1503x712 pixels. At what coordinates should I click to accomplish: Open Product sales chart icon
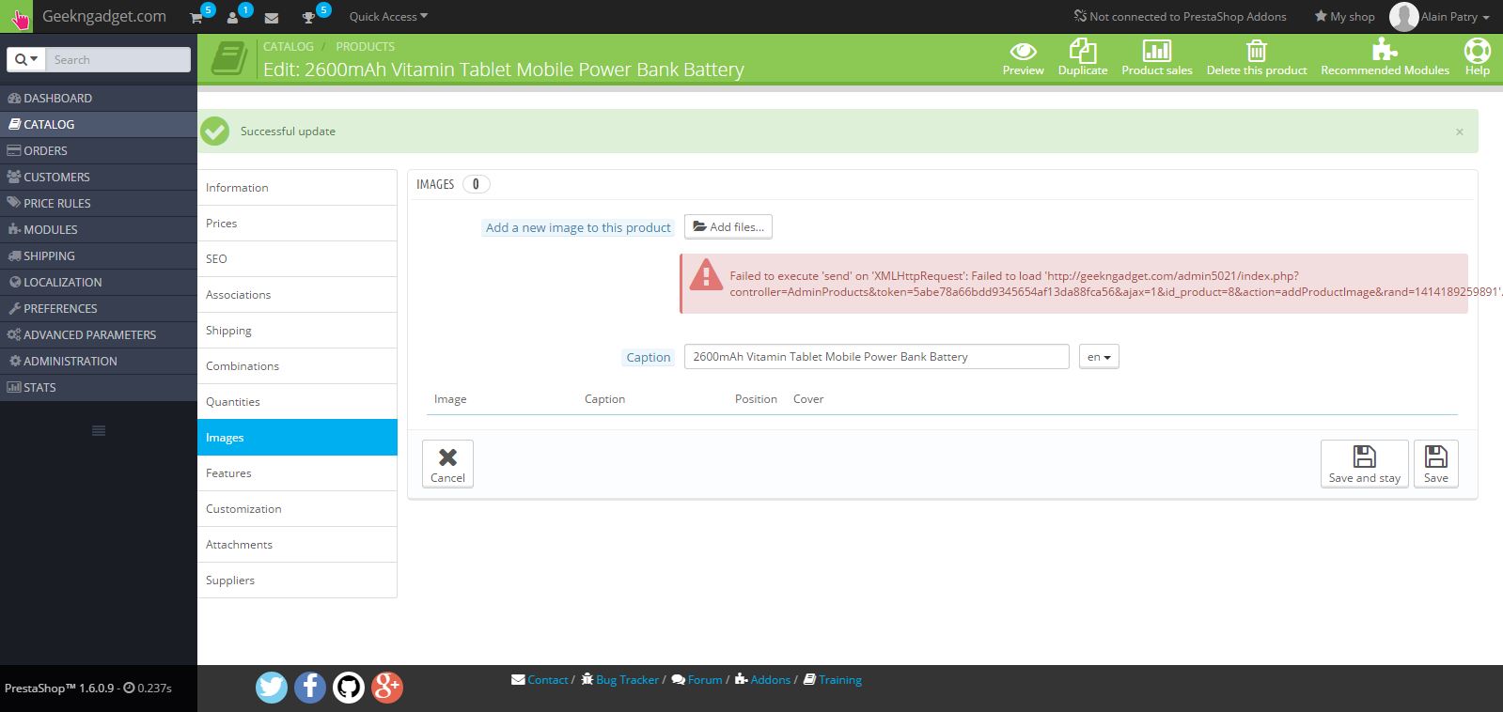1156,50
